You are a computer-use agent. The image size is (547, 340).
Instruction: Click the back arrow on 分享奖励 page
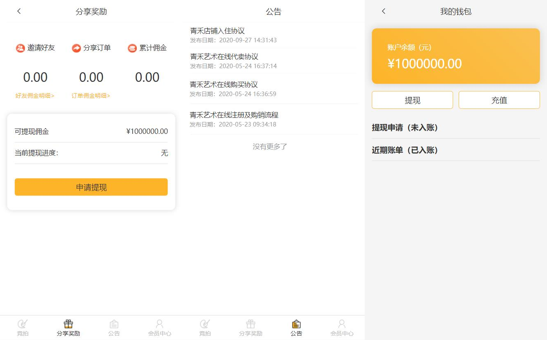point(19,11)
